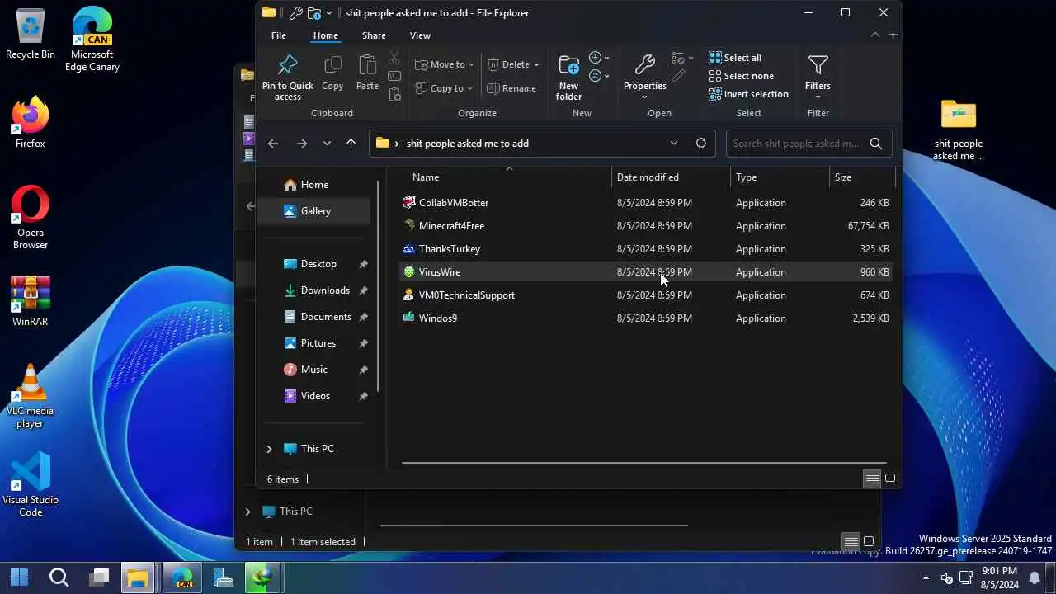This screenshot has width=1056, height=594.
Task: Click Select none in the ribbon
Action: coord(741,76)
